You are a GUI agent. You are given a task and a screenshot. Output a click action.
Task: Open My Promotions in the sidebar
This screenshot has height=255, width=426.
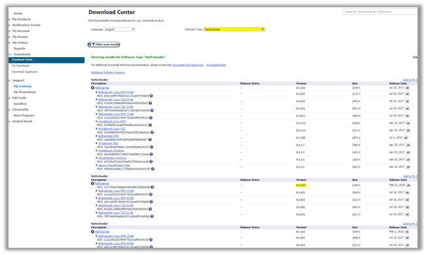click(25, 92)
